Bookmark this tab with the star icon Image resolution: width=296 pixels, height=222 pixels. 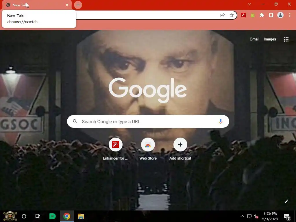tap(232, 15)
